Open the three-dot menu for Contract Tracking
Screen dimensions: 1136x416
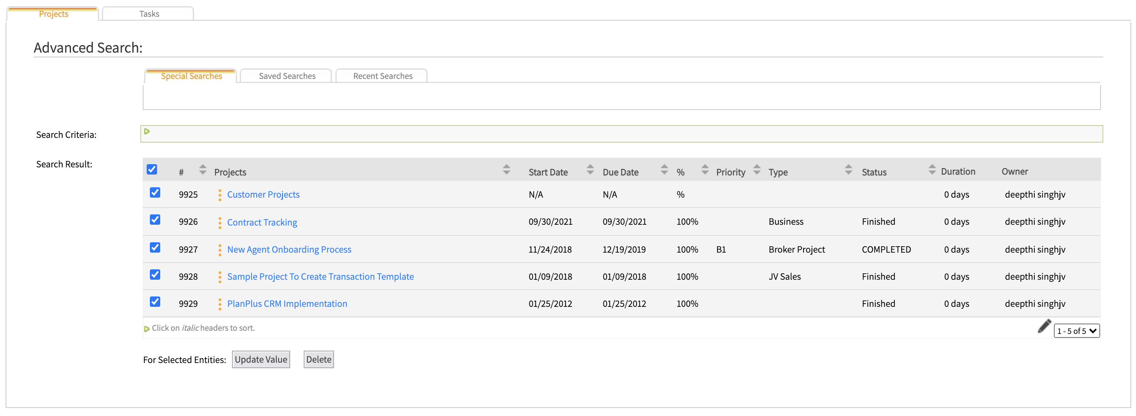pyautogui.click(x=220, y=222)
